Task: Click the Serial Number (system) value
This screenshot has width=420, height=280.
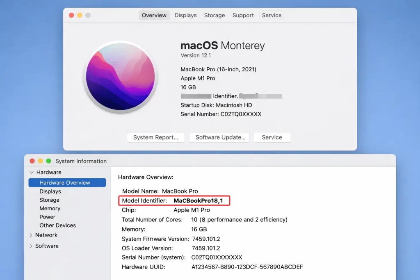Action: coord(217,257)
